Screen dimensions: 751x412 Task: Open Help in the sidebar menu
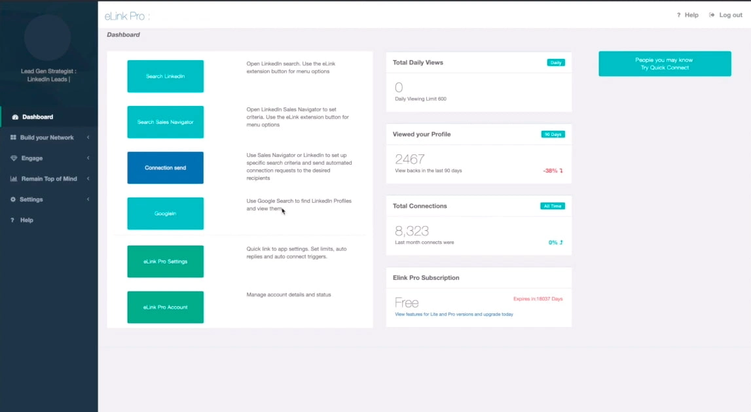pos(49,220)
